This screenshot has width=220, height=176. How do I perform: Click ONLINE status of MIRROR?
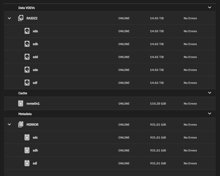point(124,125)
